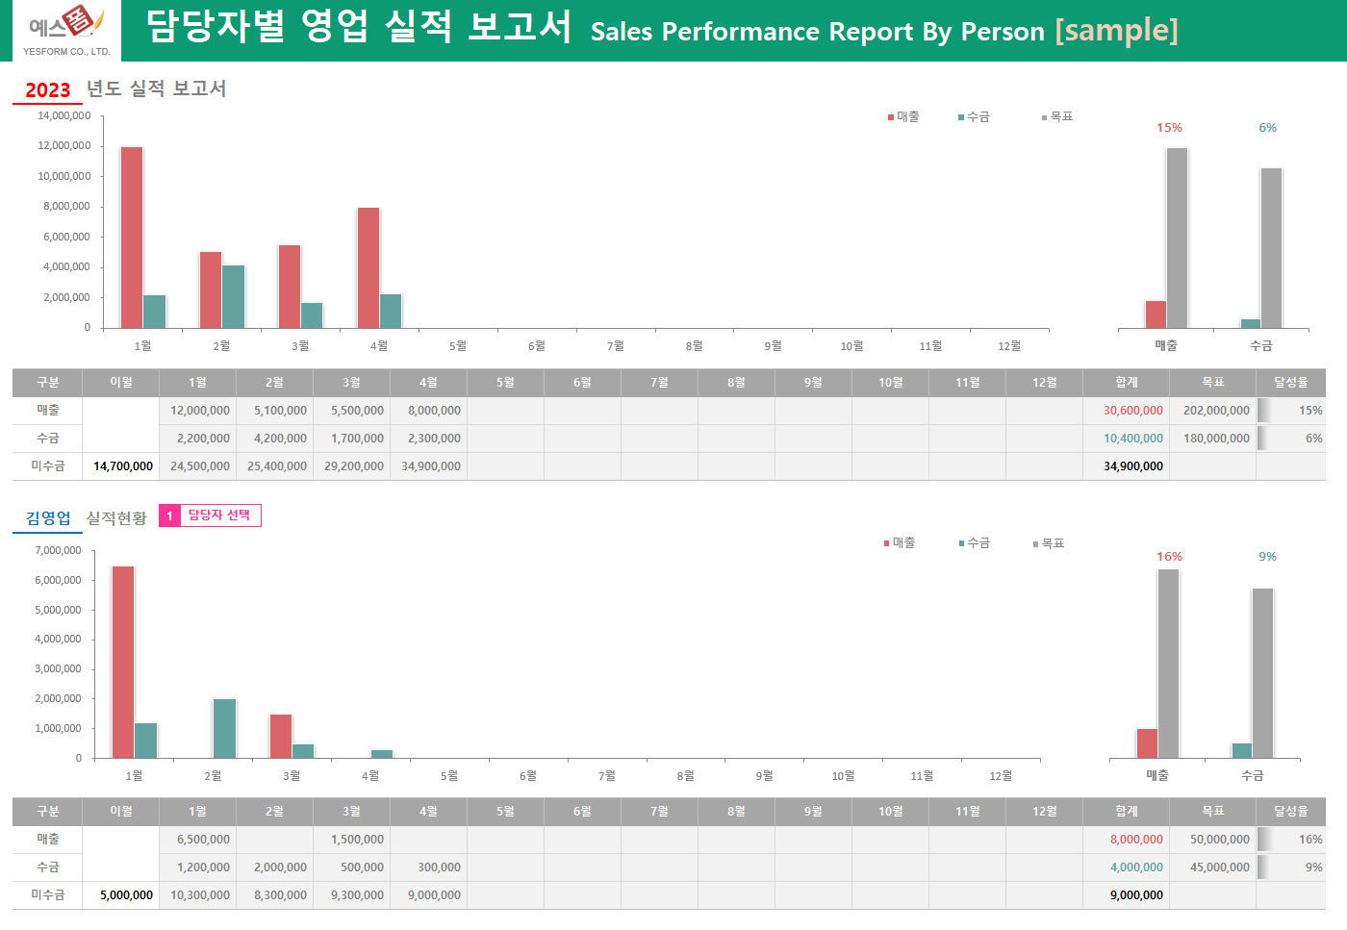
Task: Select cell 1,500,000 in the lower table
Action: coord(351,840)
